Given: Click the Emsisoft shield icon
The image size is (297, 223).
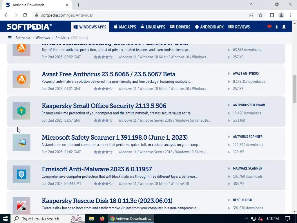Looking at the screenshot, I should coord(21,174).
